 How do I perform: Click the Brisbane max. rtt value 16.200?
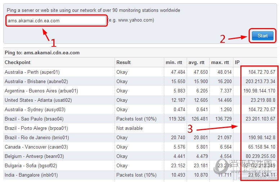(225, 81)
